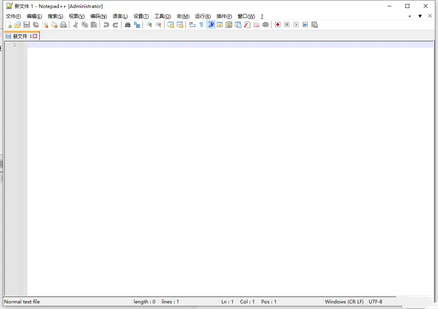This screenshot has height=309, width=438.
Task: Close the 新文件 1 tab
Action: 35,36
